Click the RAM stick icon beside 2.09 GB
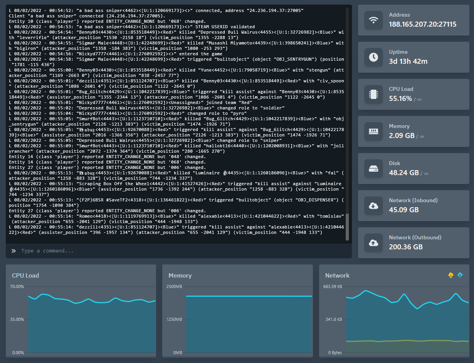Screen dimensions: 474x363 click(x=374, y=131)
